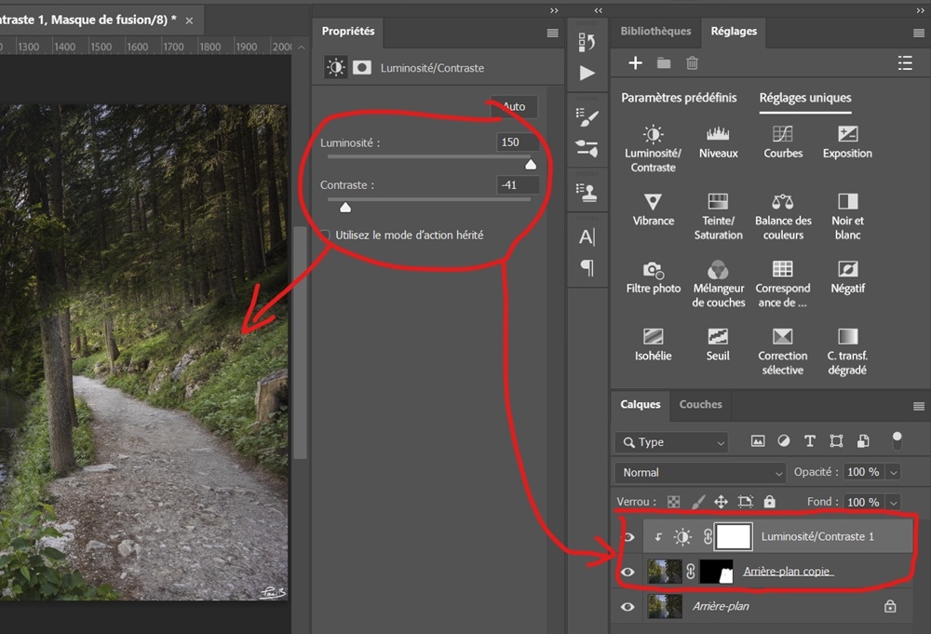This screenshot has width=931, height=634.
Task: Expand the Opacité value dropdown
Action: tap(893, 473)
